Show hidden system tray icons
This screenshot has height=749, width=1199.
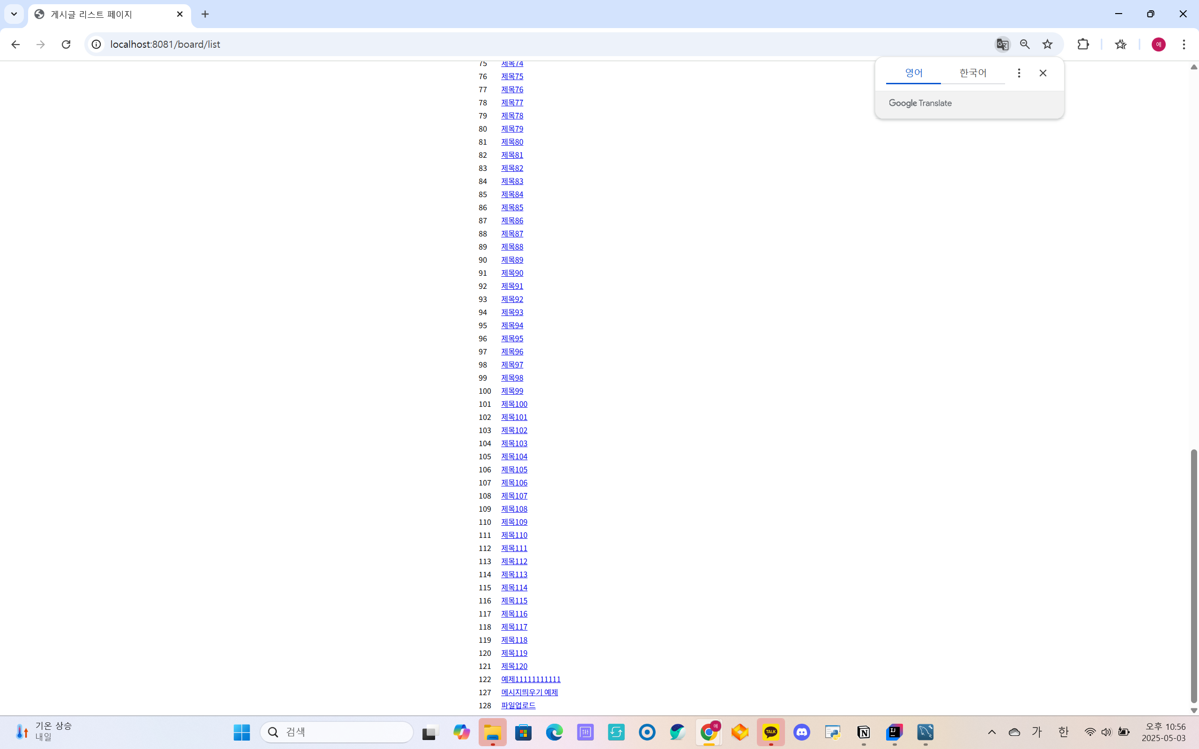click(x=992, y=732)
